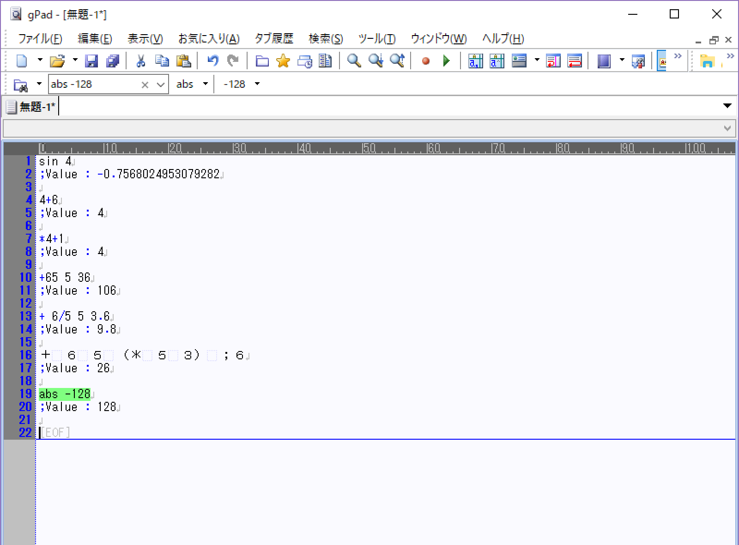Viewport: 739px width, 545px height.
Task: Click the window layout icon
Action: click(x=519, y=61)
